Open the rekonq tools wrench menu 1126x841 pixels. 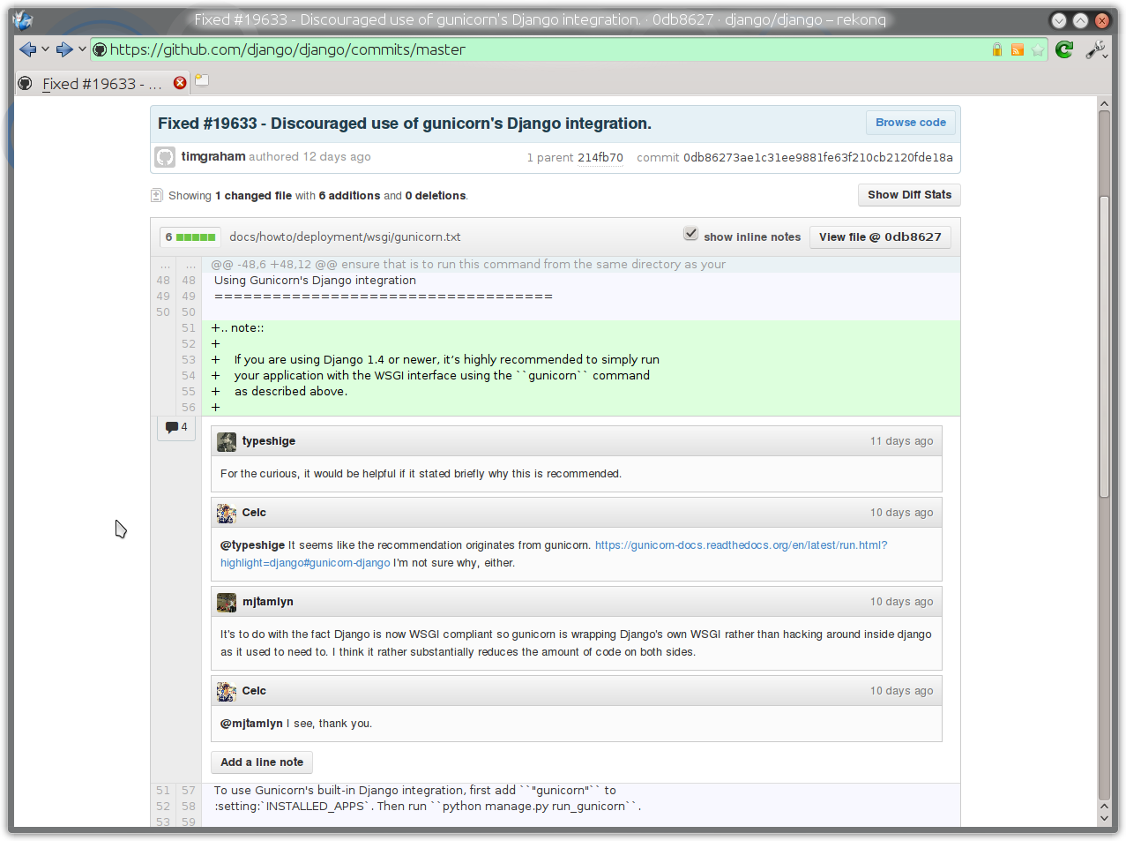tap(1096, 49)
